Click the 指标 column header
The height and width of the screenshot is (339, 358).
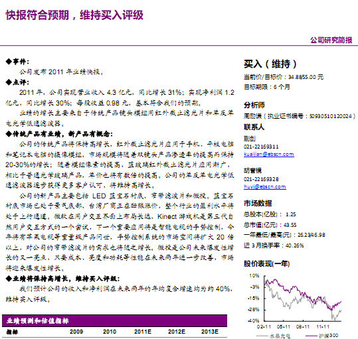[13, 332]
